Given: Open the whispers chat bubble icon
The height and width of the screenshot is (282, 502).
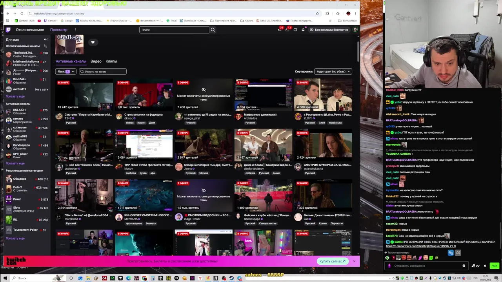Looking at the screenshot, I should [295, 30].
